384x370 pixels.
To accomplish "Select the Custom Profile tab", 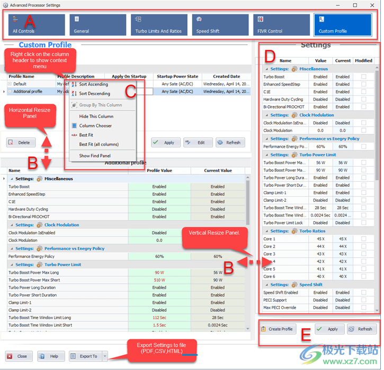I will coord(343,25).
